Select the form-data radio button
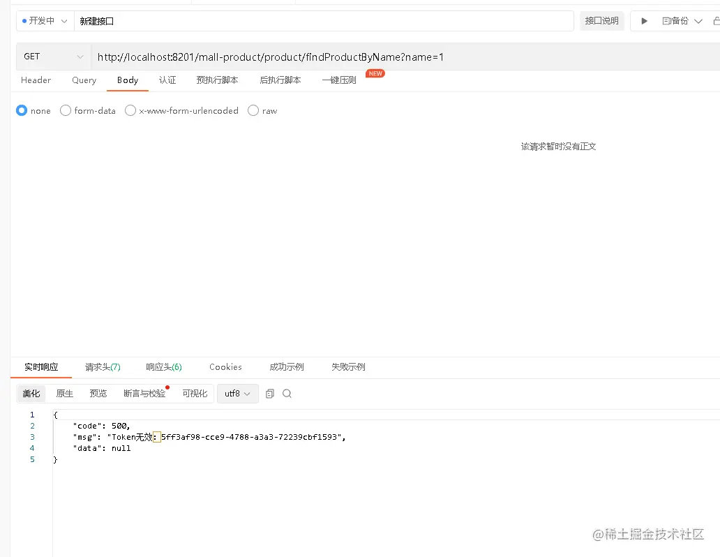This screenshot has width=720, height=557. (65, 110)
